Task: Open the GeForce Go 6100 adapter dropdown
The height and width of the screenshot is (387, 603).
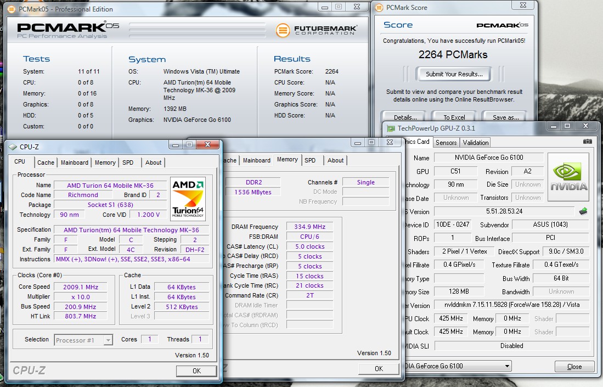Action: 507,366
